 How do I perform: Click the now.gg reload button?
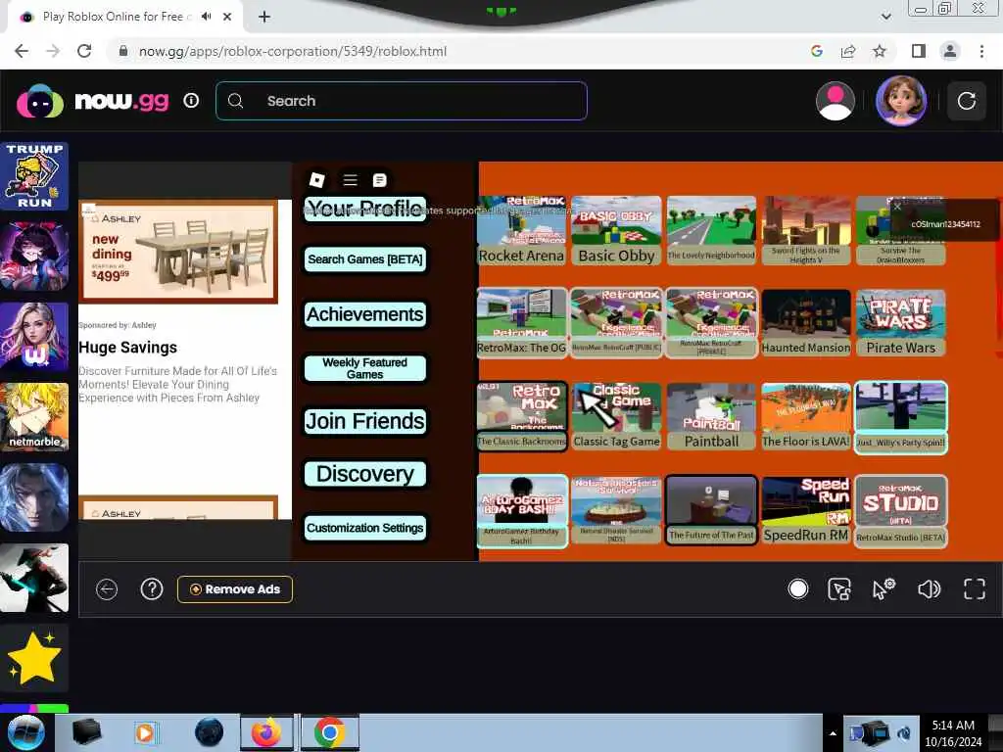[966, 101]
